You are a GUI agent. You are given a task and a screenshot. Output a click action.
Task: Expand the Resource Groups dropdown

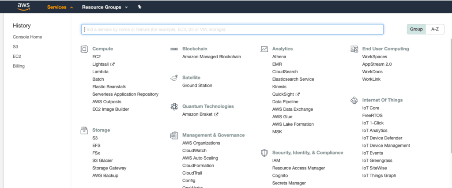[x=105, y=7]
